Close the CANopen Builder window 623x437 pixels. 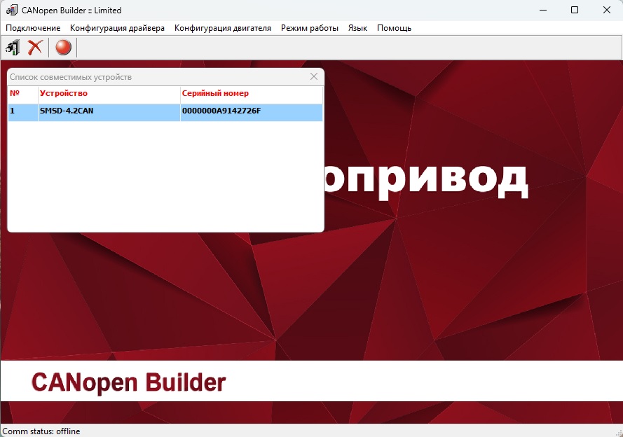pyautogui.click(x=607, y=10)
